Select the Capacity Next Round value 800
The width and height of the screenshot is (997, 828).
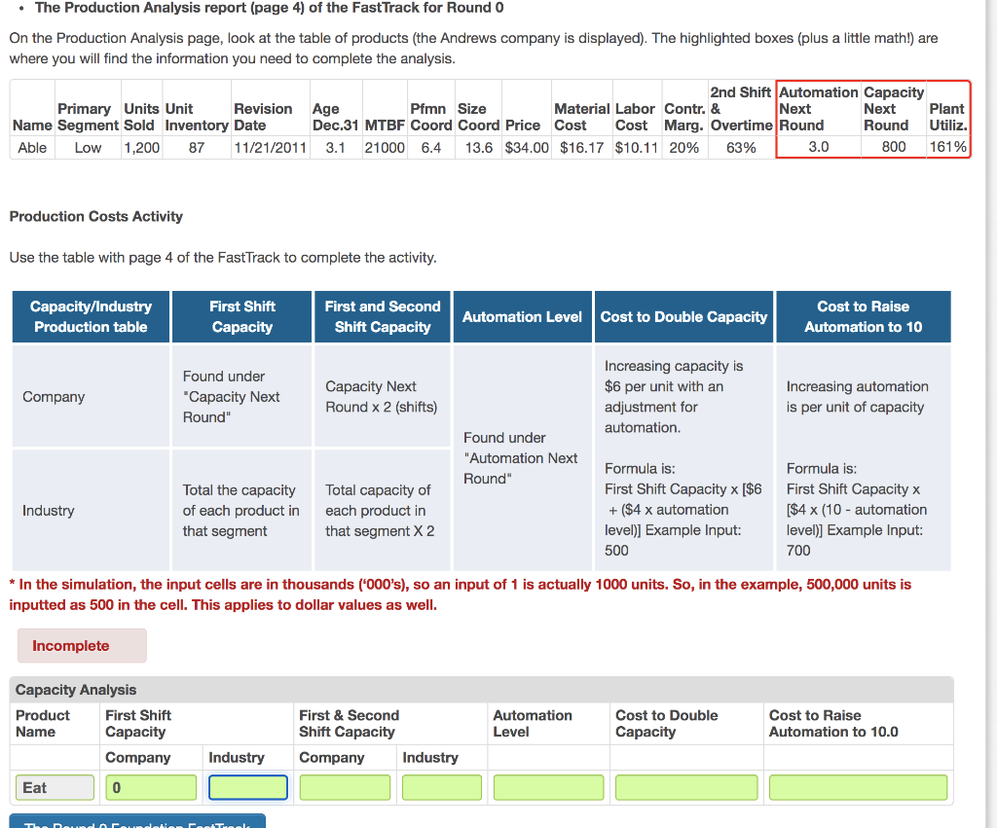(893, 146)
